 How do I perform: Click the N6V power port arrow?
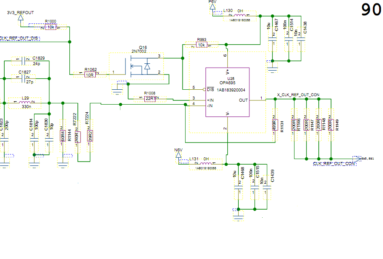coord(179,155)
